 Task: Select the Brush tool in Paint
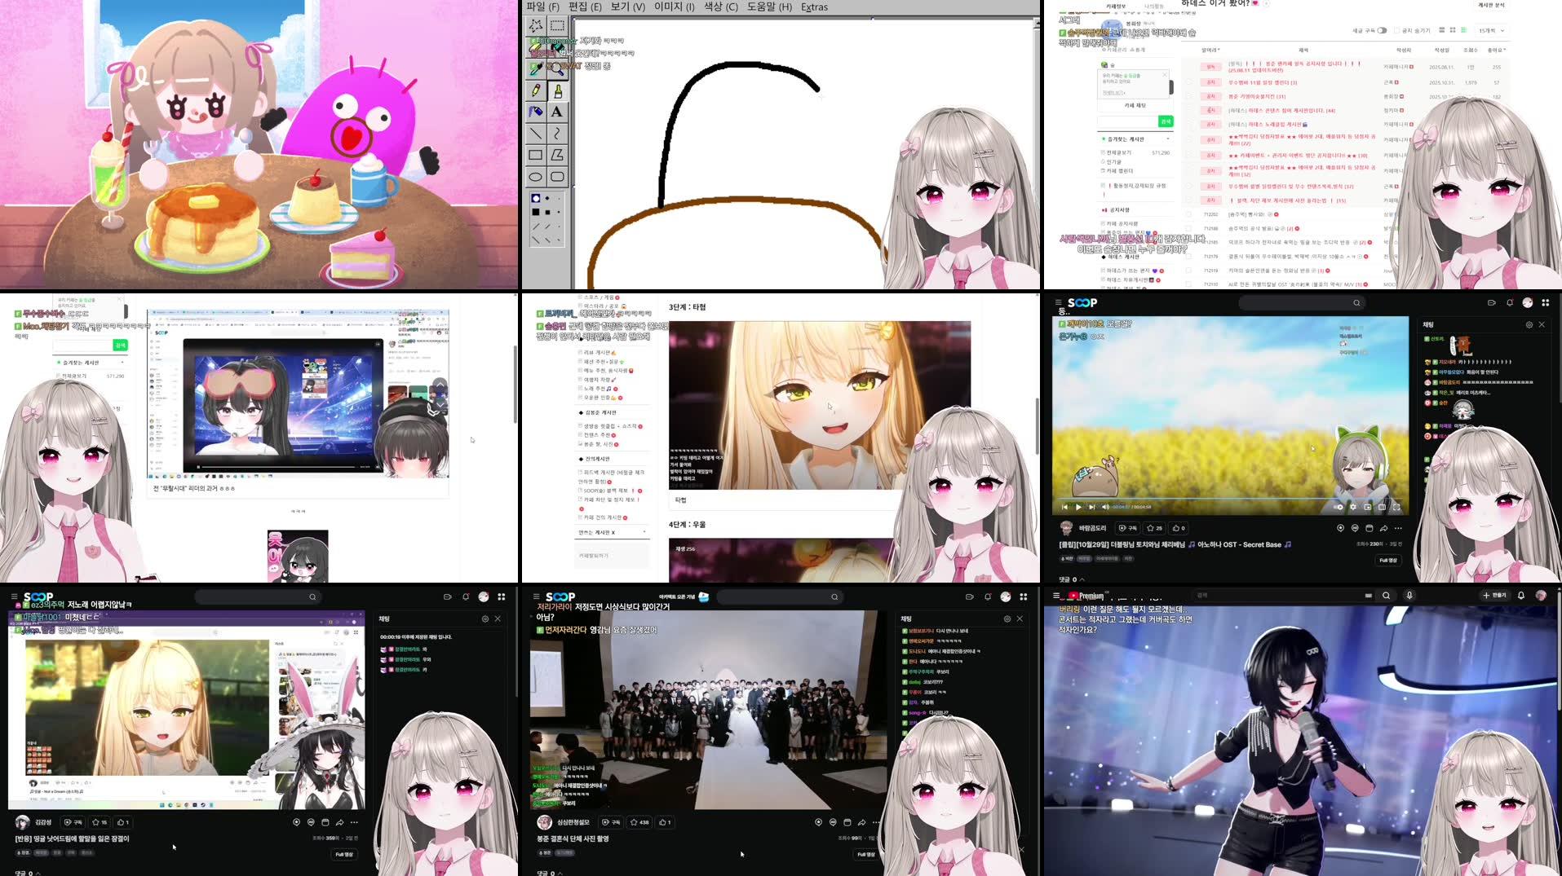coord(556,90)
